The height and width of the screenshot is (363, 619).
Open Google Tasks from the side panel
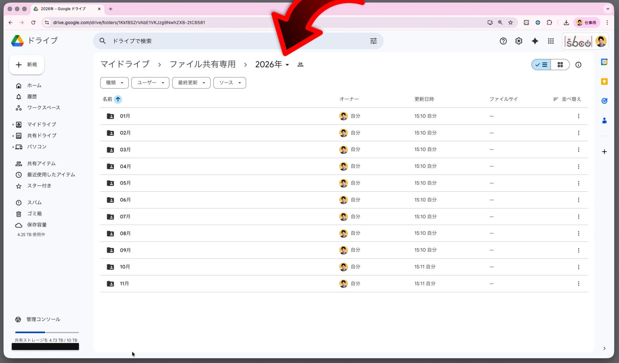[x=604, y=101]
